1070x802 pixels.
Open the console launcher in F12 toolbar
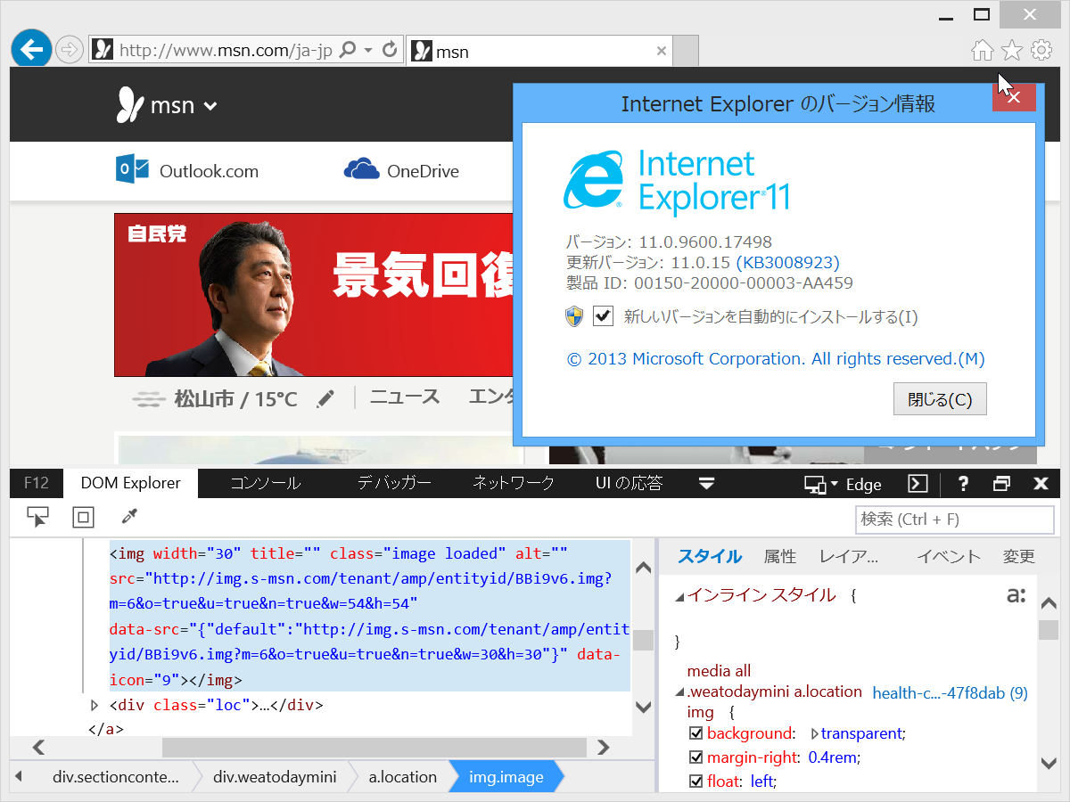(x=918, y=484)
